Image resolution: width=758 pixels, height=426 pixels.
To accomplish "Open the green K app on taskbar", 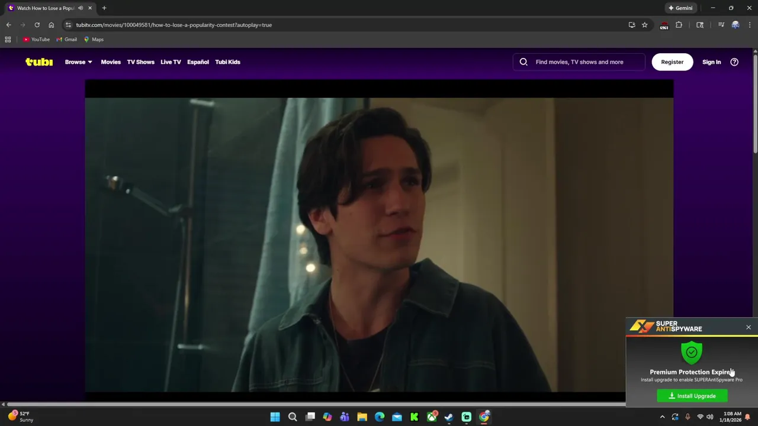I will (x=415, y=417).
